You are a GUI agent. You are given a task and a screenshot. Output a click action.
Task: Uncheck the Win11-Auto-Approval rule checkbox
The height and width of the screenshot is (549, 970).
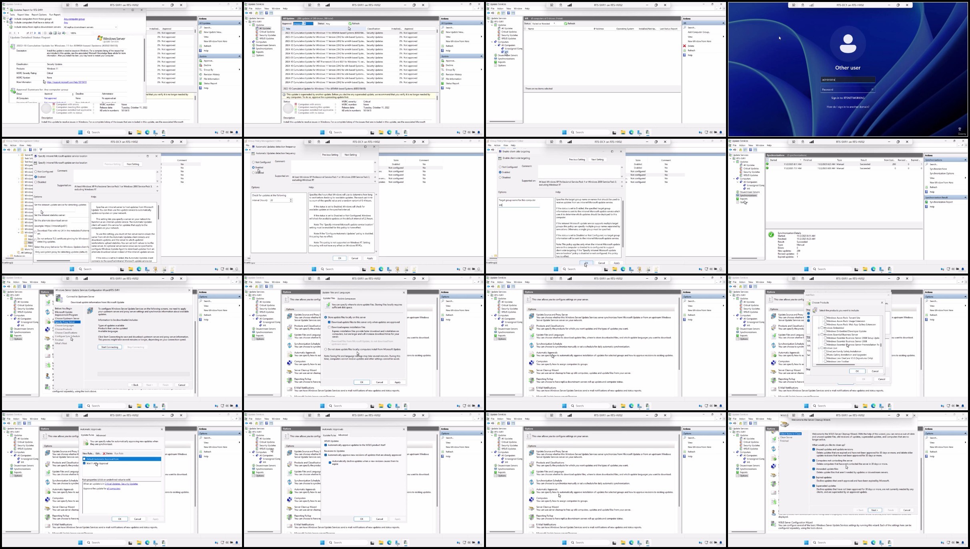tap(84, 463)
